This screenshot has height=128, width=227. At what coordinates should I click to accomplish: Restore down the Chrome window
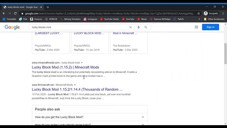click(x=215, y=7)
